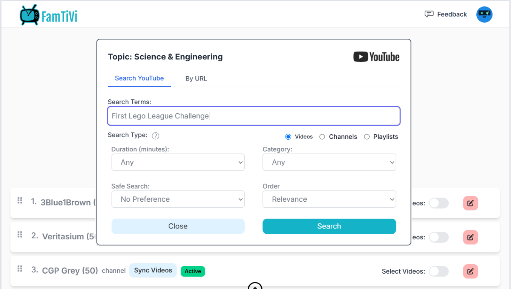Screen dimensions: 511x289
Task: Click into the Search Terms input field
Action: (x=253, y=116)
